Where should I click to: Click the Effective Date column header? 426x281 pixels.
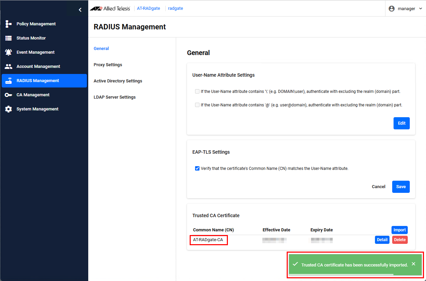276,230
